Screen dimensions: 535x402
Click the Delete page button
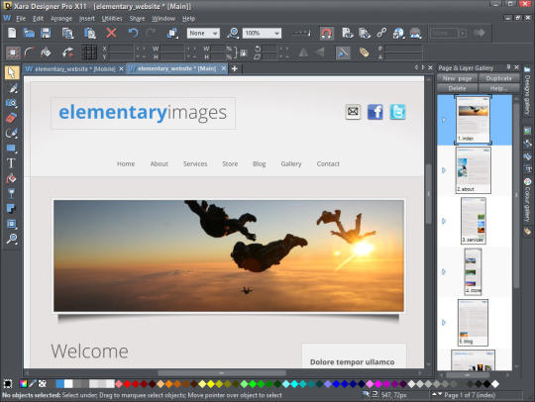click(457, 88)
